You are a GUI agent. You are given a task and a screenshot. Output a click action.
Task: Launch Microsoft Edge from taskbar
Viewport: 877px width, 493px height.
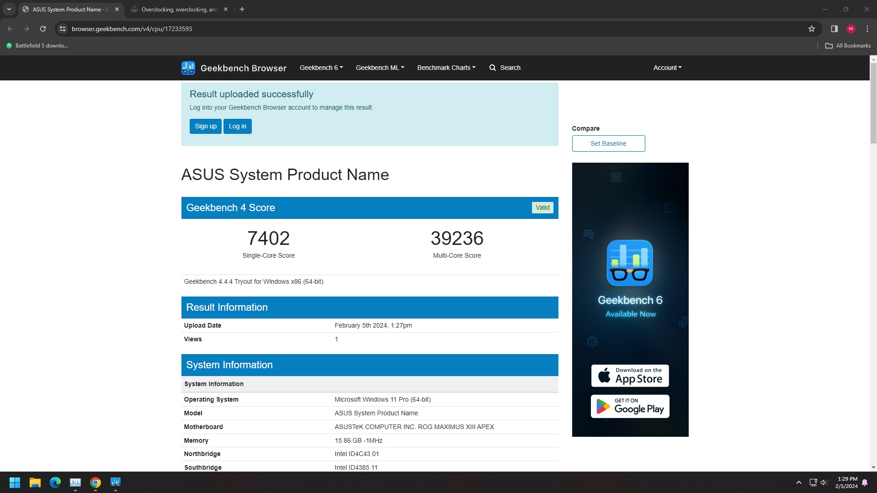(55, 482)
